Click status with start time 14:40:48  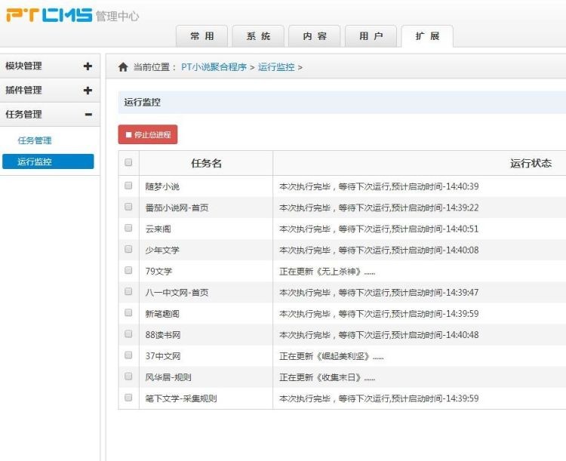click(x=379, y=335)
